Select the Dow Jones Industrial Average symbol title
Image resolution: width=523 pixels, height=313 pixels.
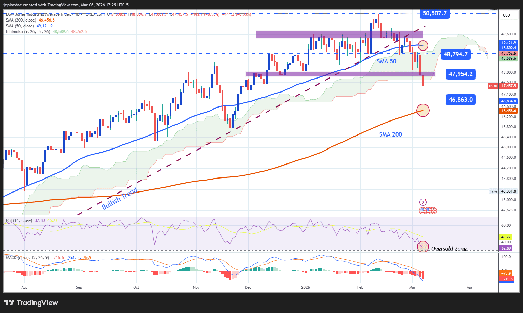tap(38, 14)
